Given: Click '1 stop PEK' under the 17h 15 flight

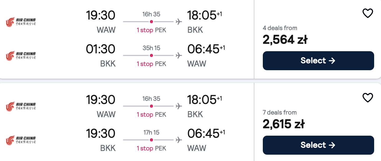Looking at the screenshot, I should coord(151,148).
